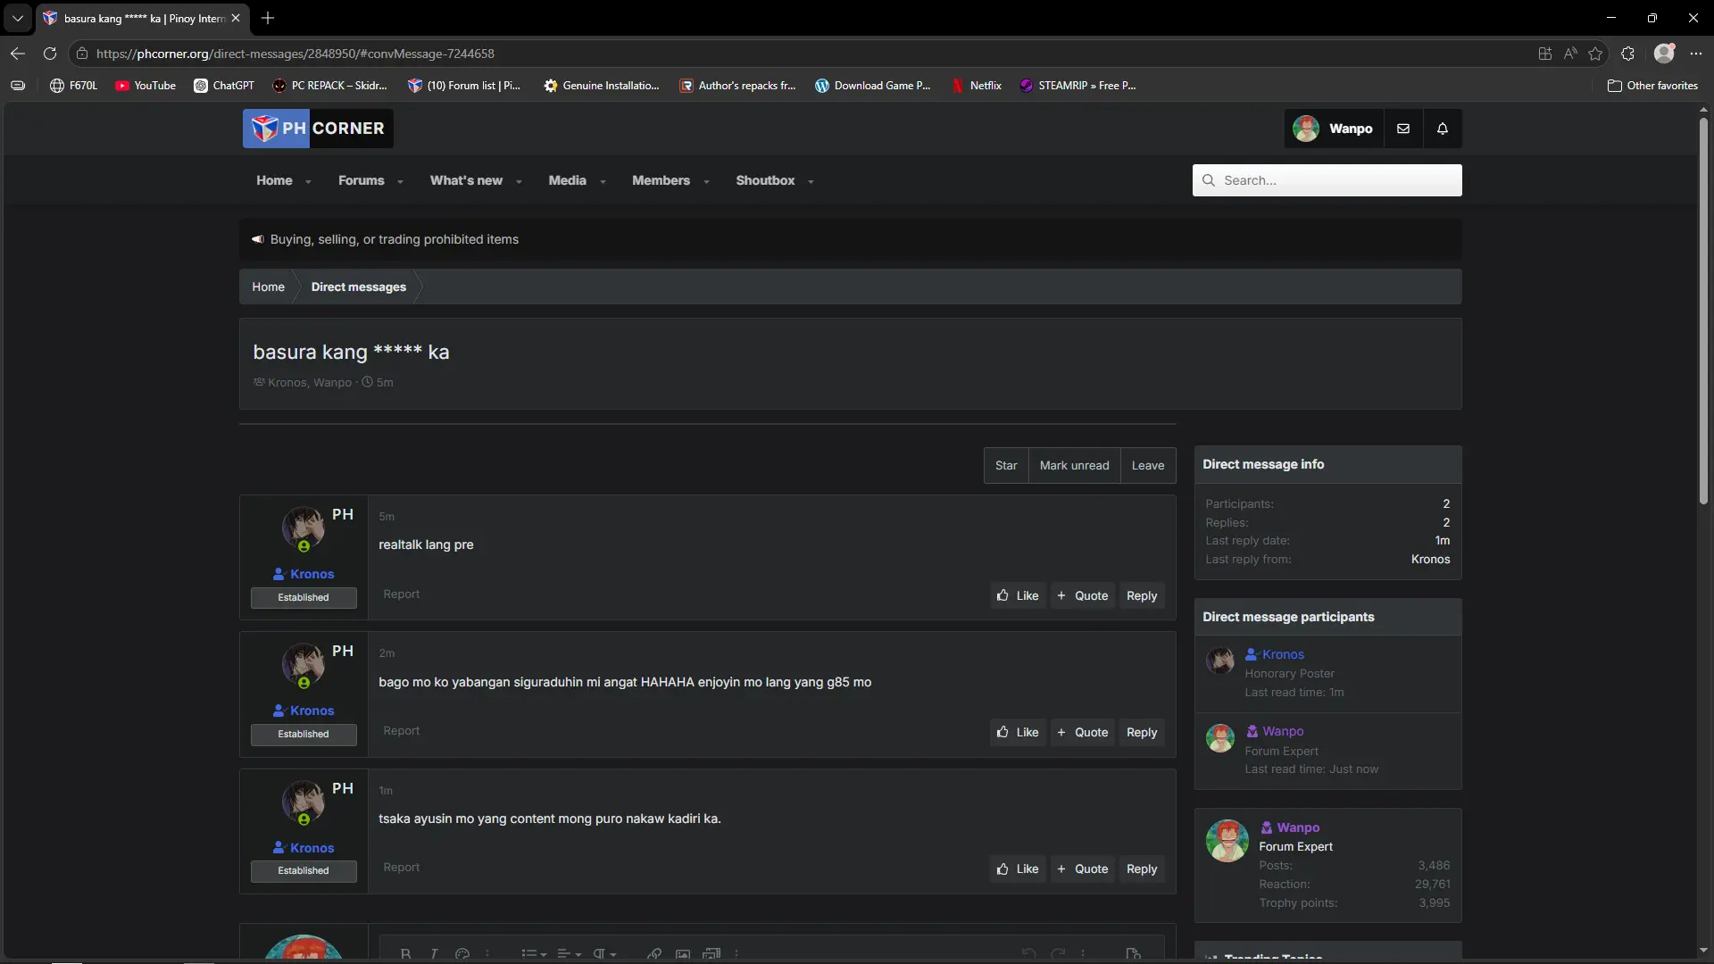
Task: Open the browser tab search chevron
Action: tap(18, 18)
